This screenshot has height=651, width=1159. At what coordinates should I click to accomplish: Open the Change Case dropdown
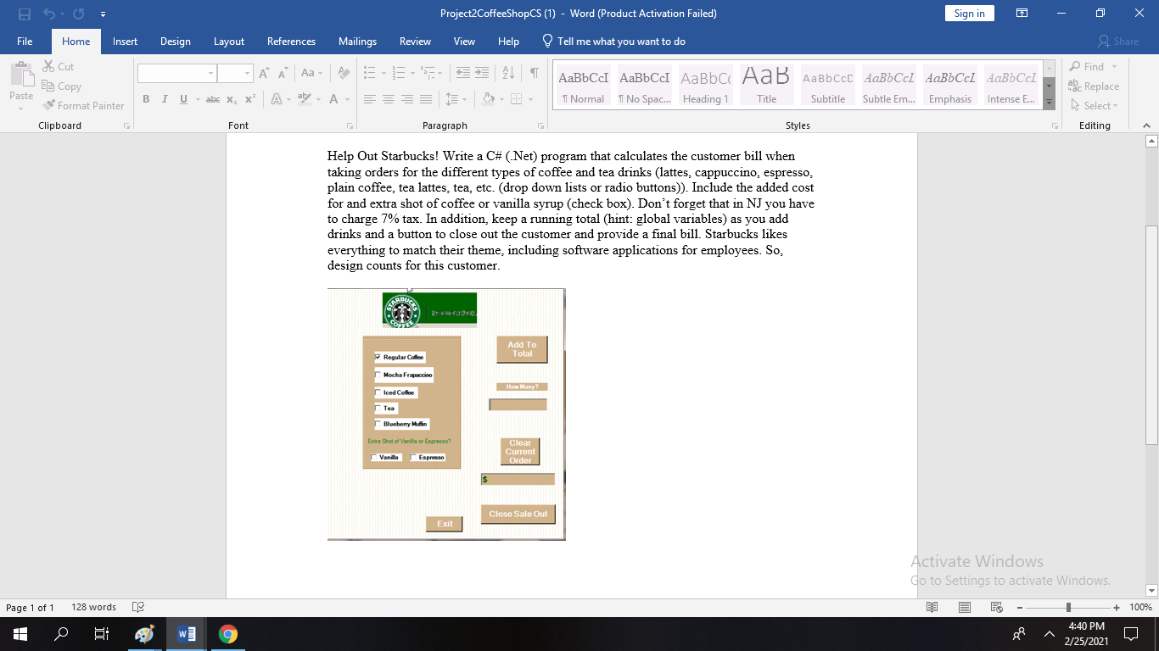(x=311, y=73)
